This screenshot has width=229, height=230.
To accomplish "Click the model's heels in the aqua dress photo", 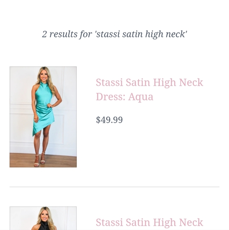I will click(x=40, y=160).
